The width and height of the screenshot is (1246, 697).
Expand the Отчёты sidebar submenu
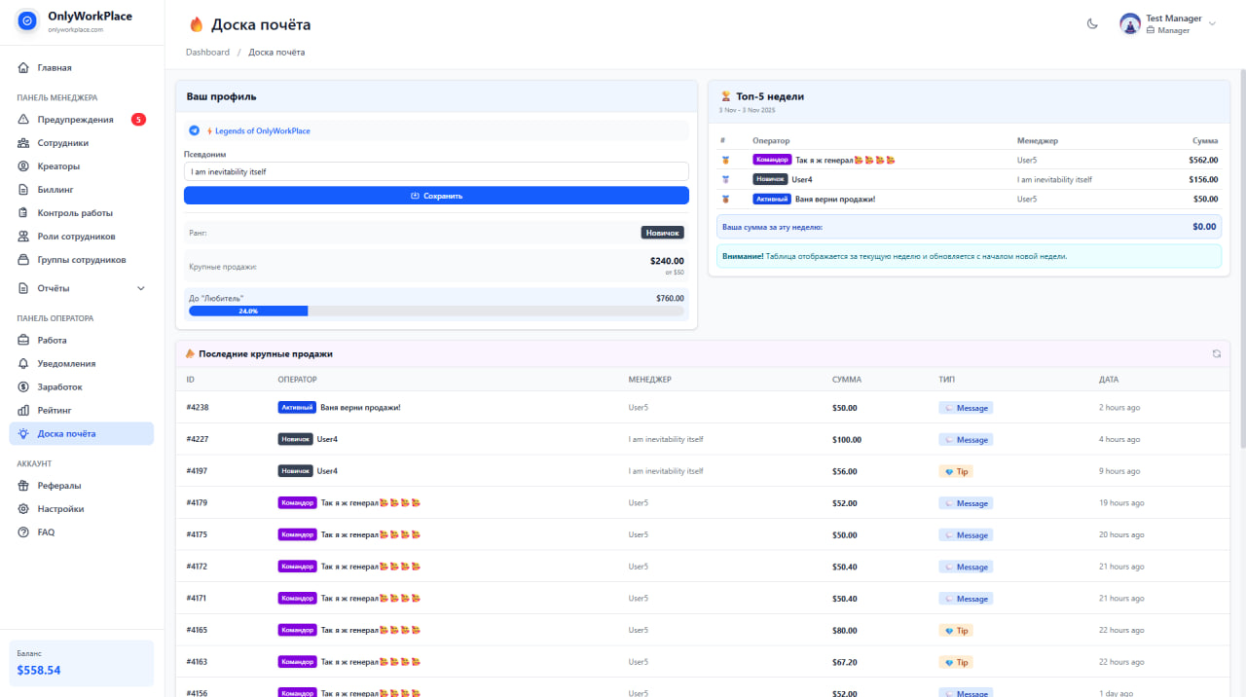(x=140, y=288)
